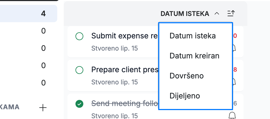Check off the Prepare client task circle
This screenshot has width=270, height=119.
[x=79, y=70]
